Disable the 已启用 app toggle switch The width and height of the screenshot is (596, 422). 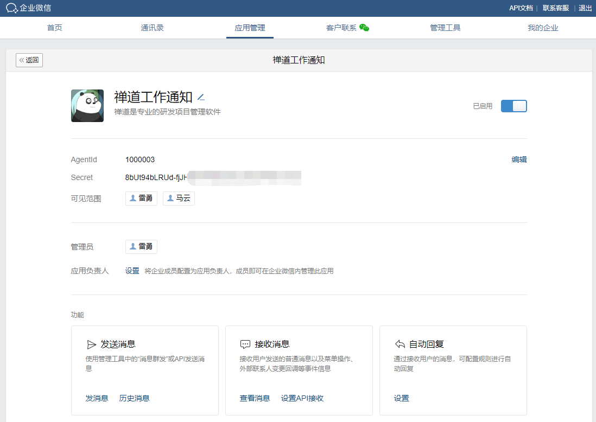(x=513, y=106)
